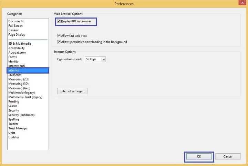The image size is (248, 166).
Task: Select the JavaScript category
Action: (x=15, y=75)
